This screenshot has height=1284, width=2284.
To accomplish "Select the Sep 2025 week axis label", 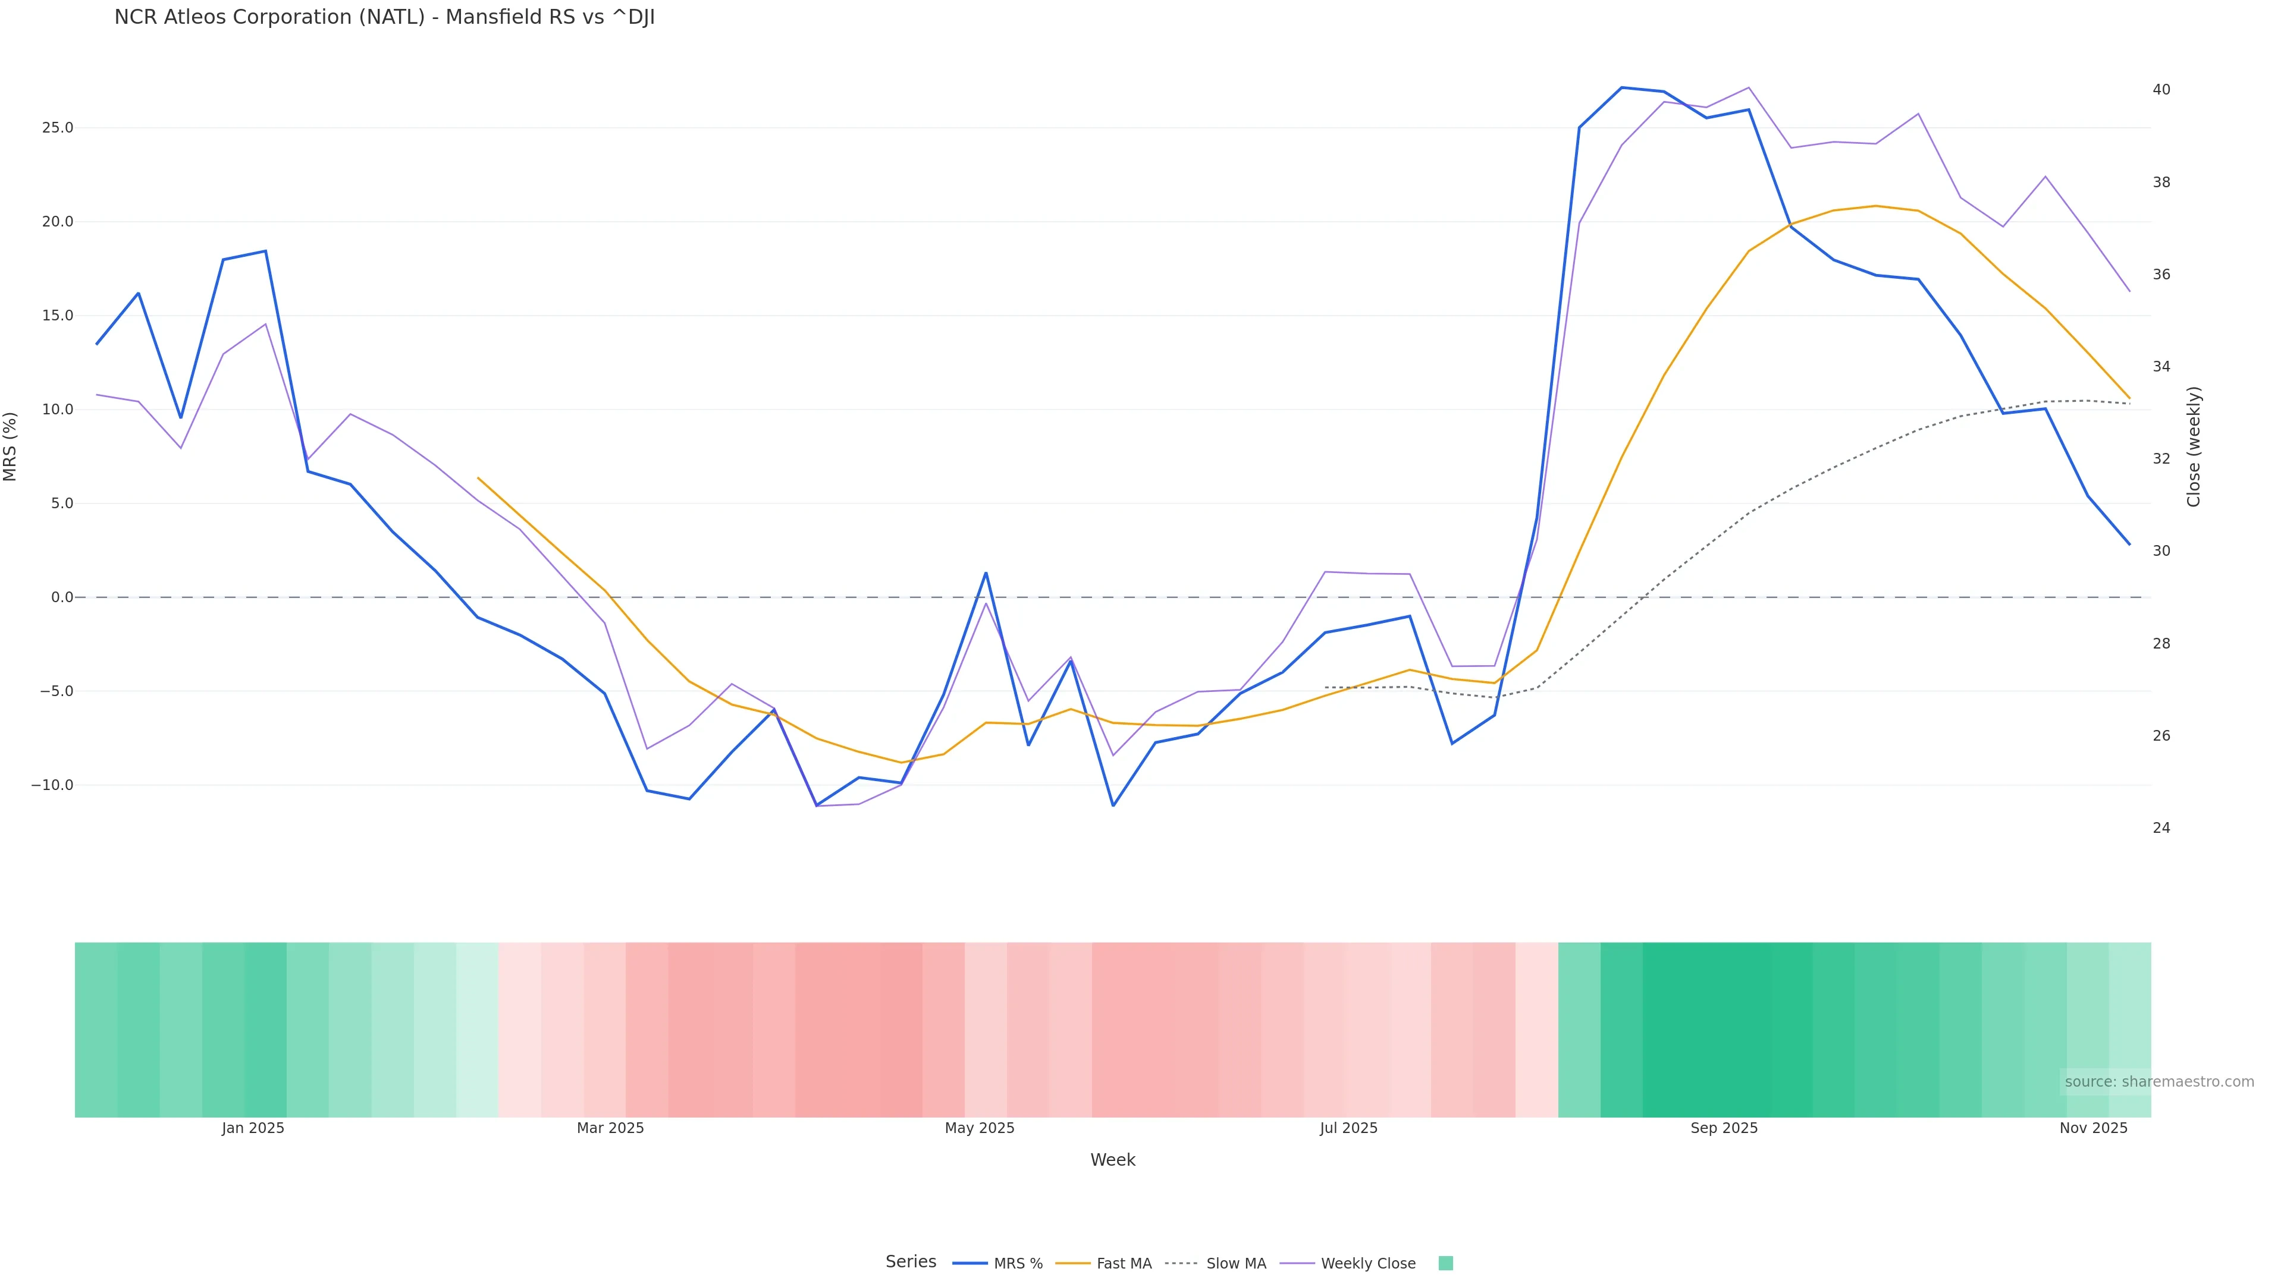I will 1724,1128.
